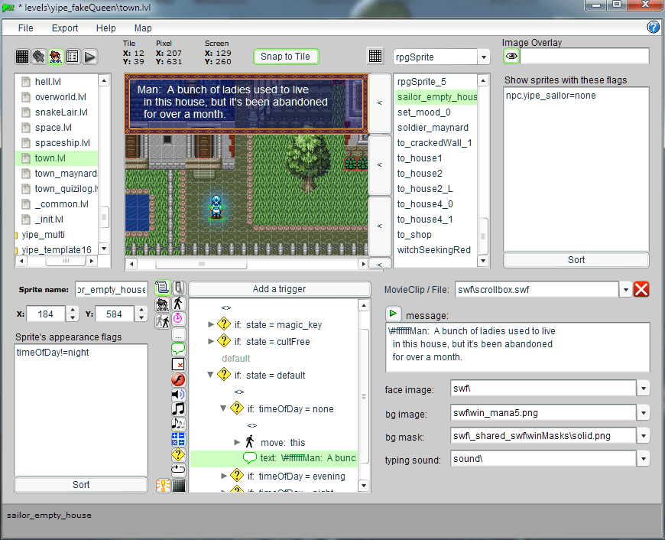665x540 pixels.
Task: Click the pink stopwatch timer icon
Action: point(178,318)
